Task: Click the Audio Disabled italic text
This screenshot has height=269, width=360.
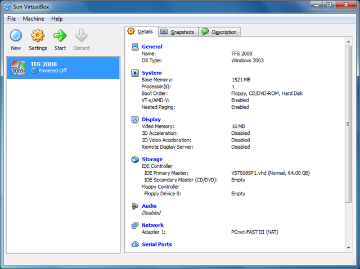Action: 151,213
